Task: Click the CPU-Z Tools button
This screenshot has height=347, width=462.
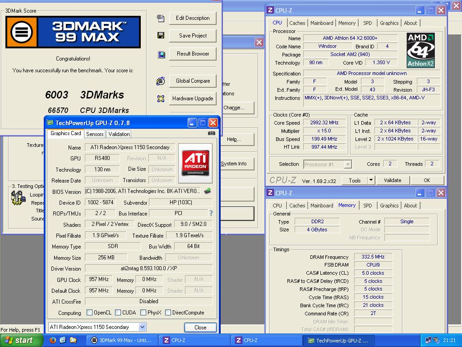Action: (355, 180)
